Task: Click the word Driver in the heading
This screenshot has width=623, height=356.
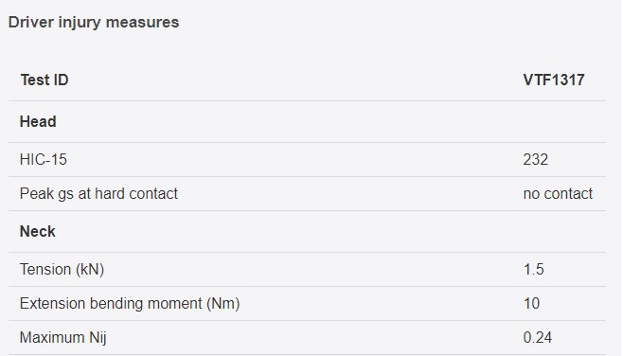Action: click(x=31, y=23)
